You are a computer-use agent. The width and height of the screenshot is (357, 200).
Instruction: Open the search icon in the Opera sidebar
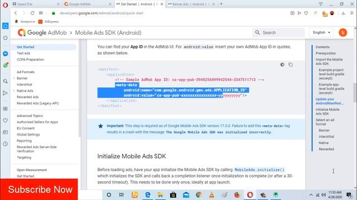click(x=6, y=81)
